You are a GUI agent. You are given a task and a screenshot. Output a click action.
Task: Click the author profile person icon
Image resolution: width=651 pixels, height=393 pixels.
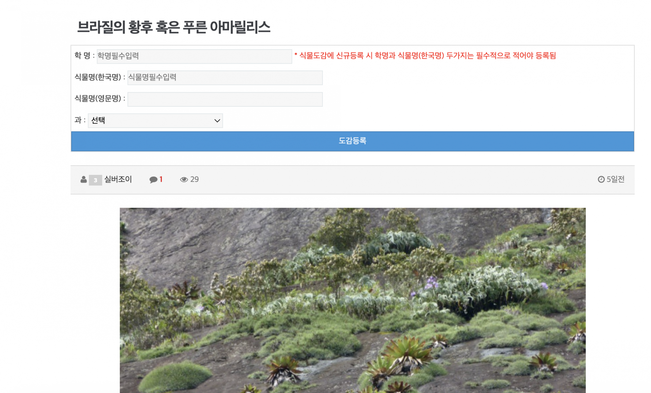pyautogui.click(x=83, y=180)
